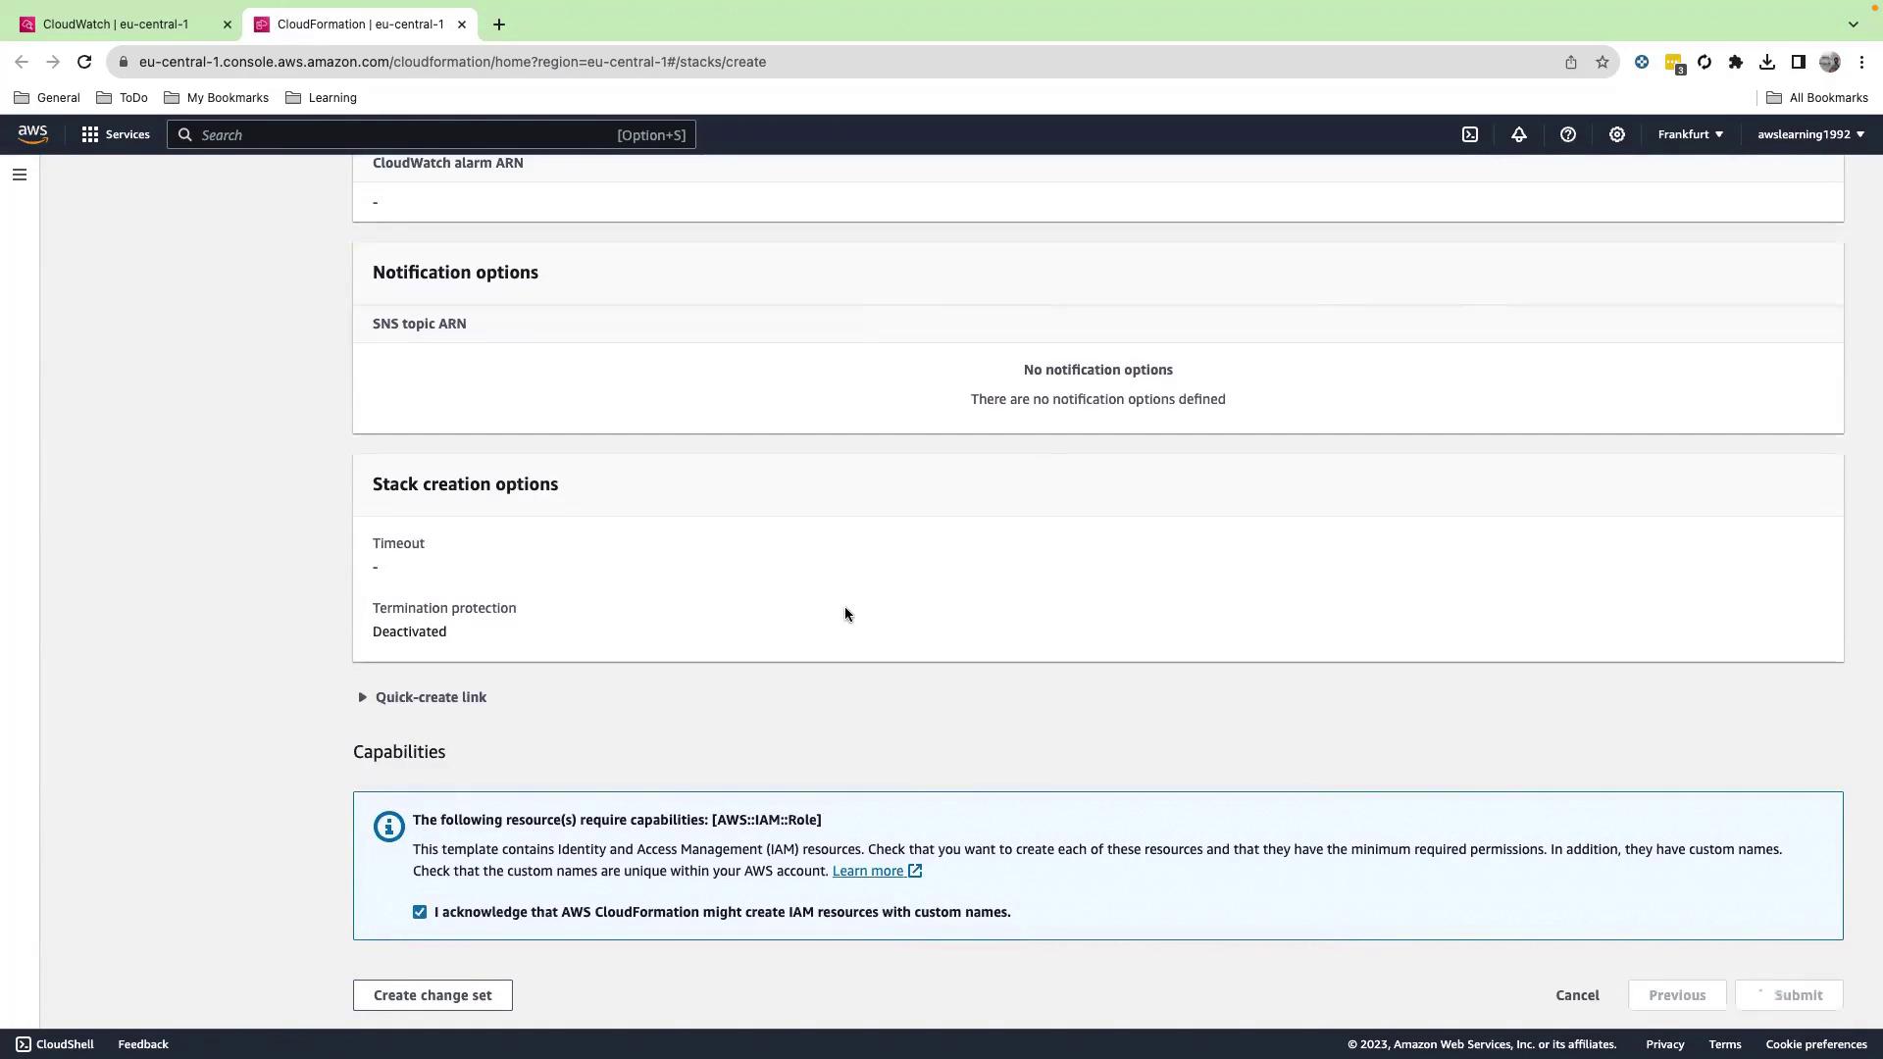Image resolution: width=1883 pixels, height=1059 pixels.
Task: Open the My Bookmarks folder
Action: point(217,98)
